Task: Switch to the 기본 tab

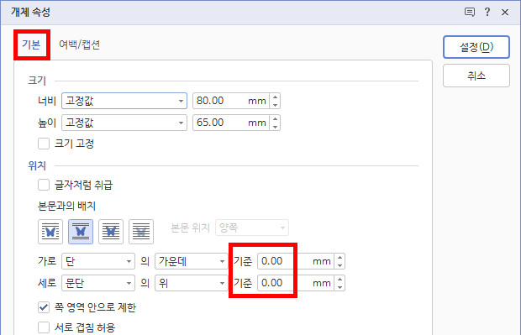Action: tap(31, 44)
